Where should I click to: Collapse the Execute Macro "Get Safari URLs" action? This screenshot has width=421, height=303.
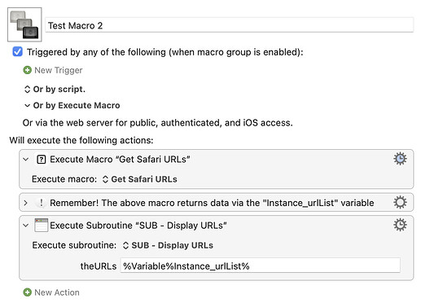pos(26,160)
